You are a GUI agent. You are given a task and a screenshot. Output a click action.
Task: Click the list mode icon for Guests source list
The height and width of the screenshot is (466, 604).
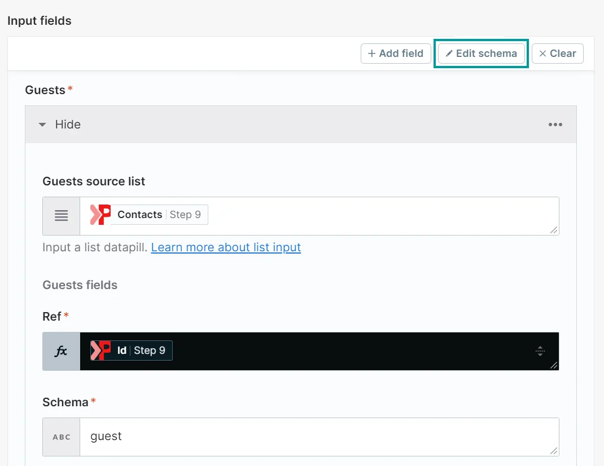click(x=62, y=216)
